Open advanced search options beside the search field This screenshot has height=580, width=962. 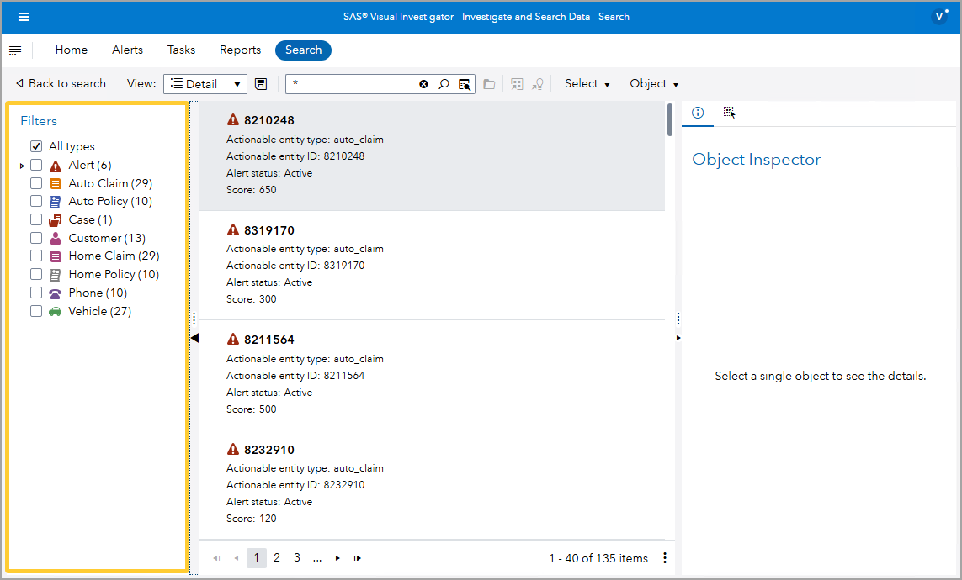[465, 83]
